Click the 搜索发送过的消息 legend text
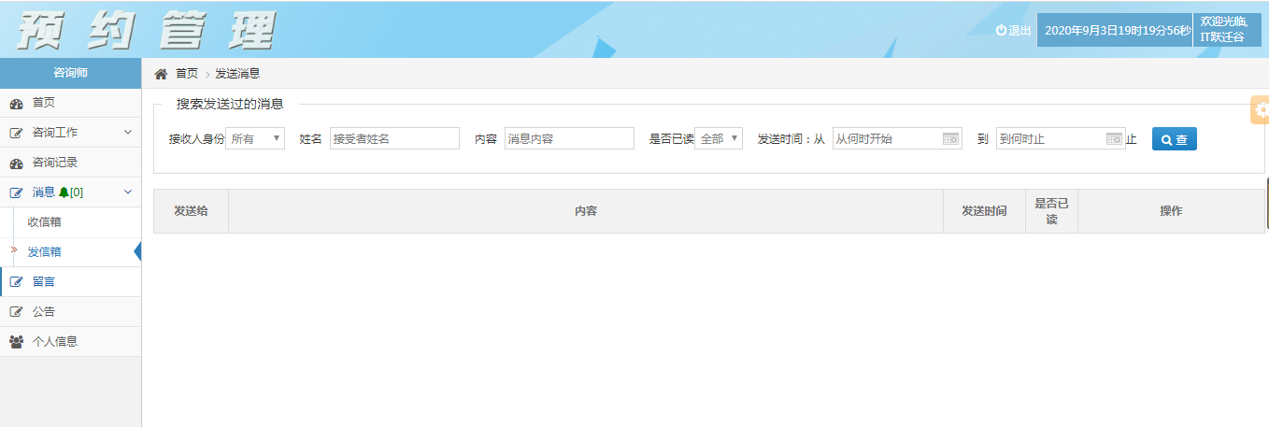The width and height of the screenshot is (1269, 427). 230,104
